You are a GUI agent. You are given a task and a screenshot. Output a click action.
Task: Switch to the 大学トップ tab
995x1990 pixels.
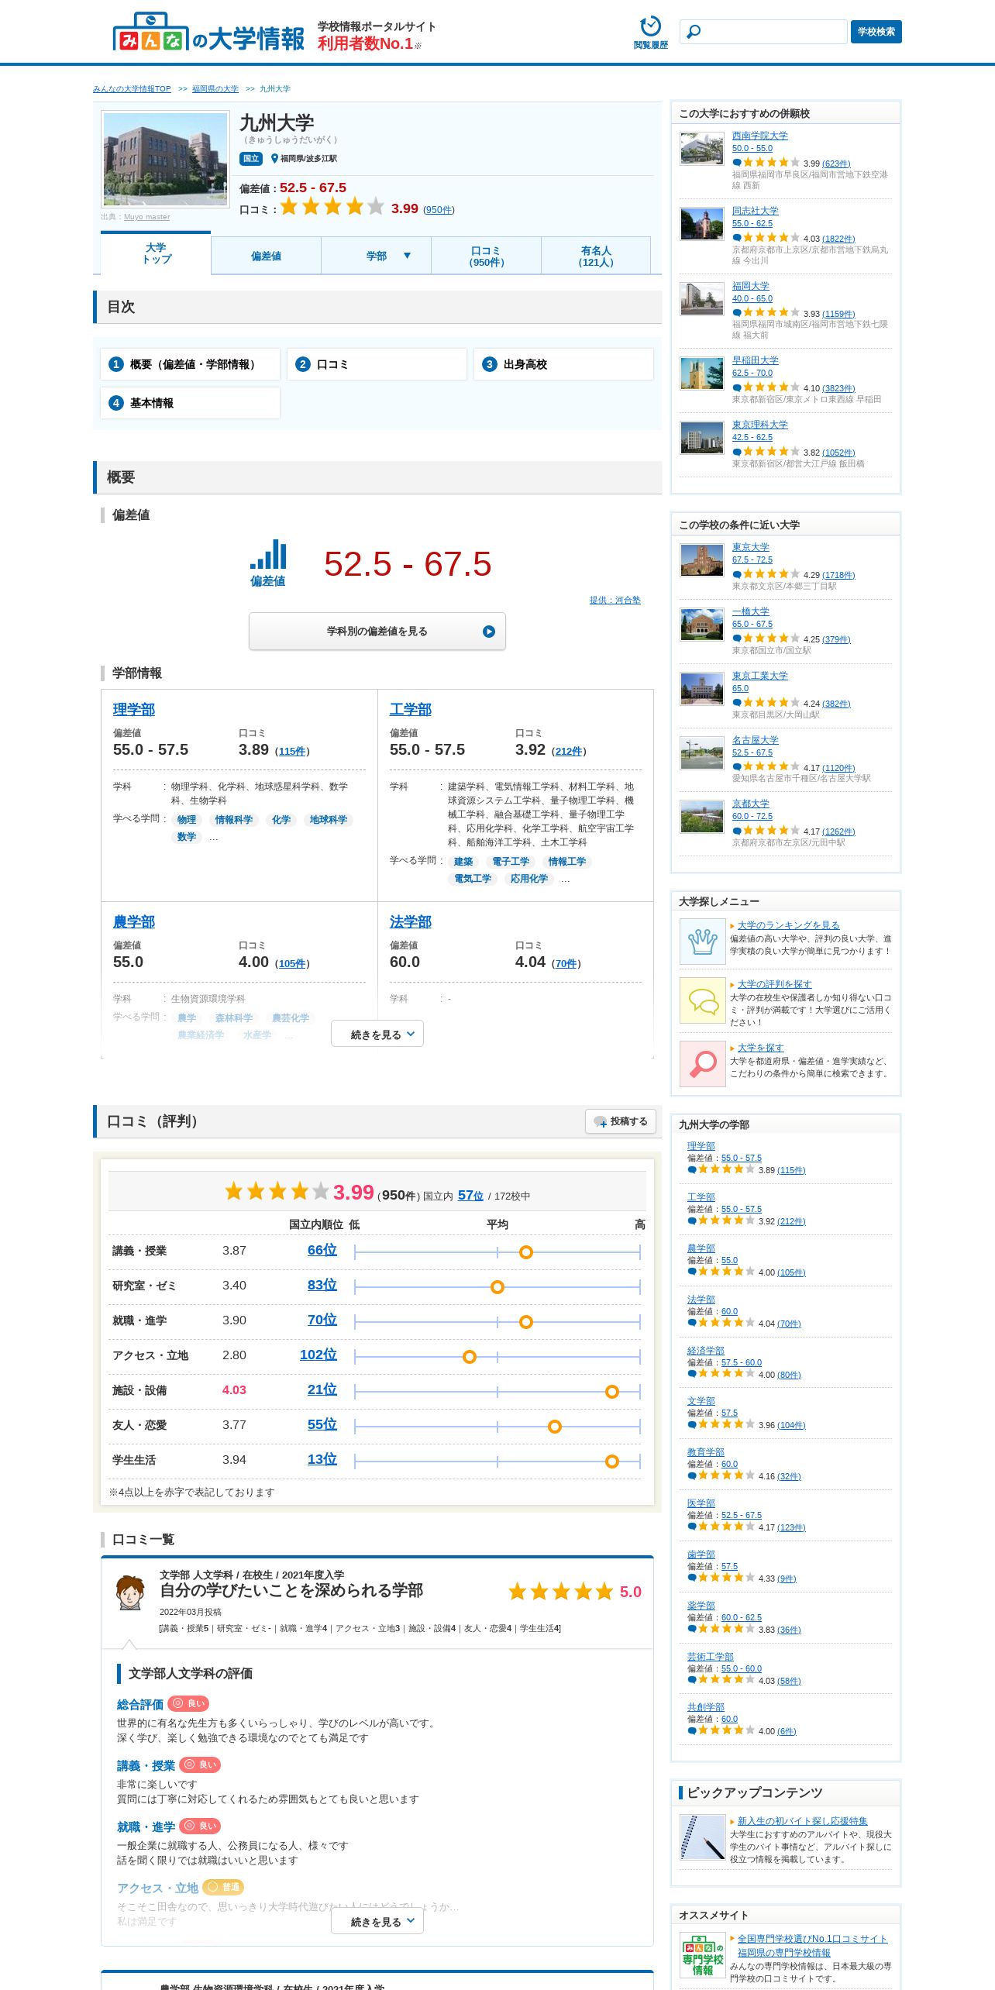click(156, 253)
